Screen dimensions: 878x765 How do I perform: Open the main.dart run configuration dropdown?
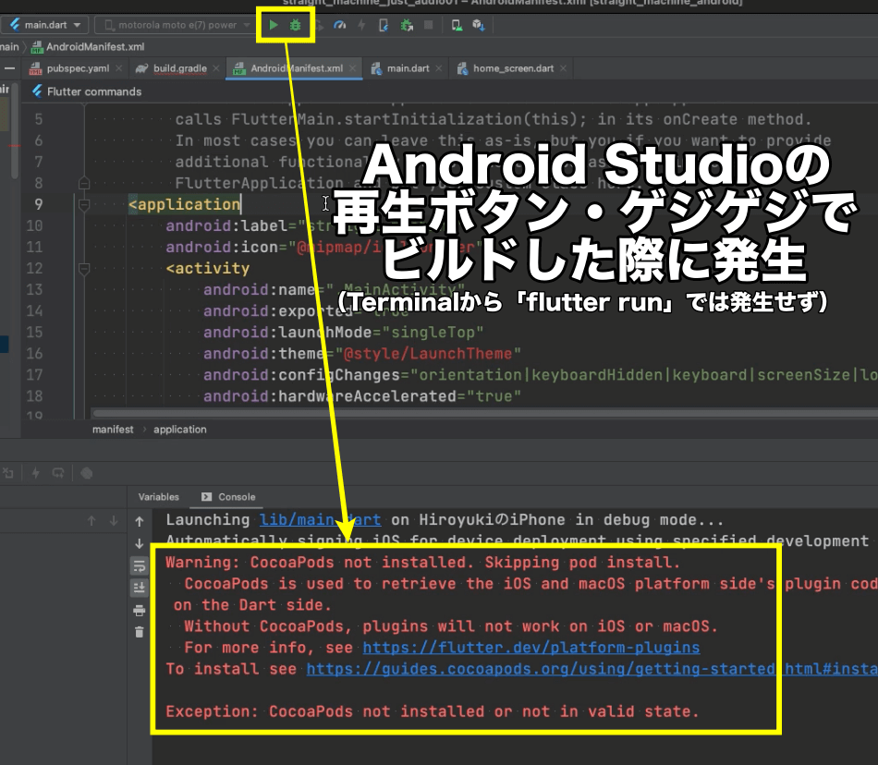tap(44, 25)
